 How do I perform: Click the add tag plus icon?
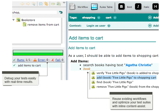[150, 18]
